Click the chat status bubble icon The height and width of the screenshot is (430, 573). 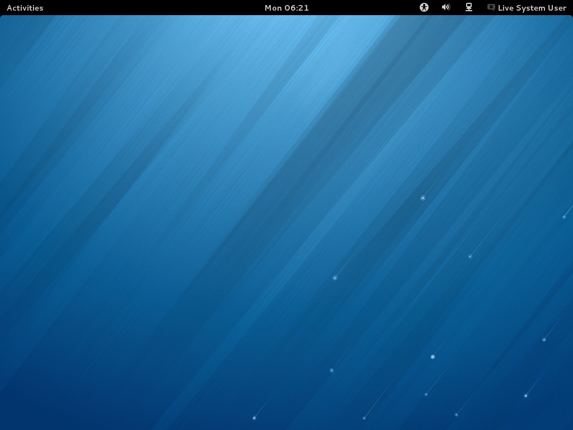coord(491,7)
